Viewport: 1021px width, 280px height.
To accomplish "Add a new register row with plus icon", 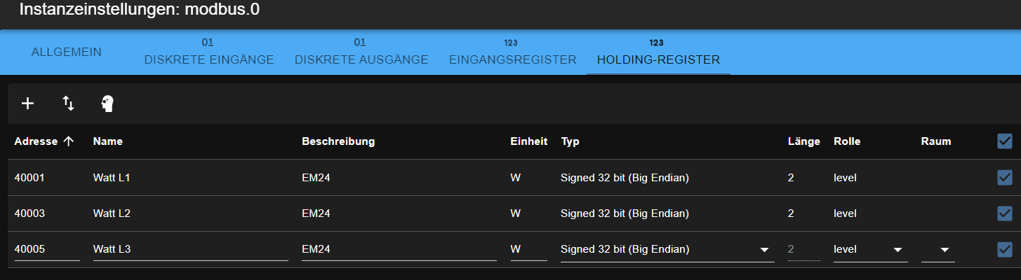I will click(x=27, y=104).
